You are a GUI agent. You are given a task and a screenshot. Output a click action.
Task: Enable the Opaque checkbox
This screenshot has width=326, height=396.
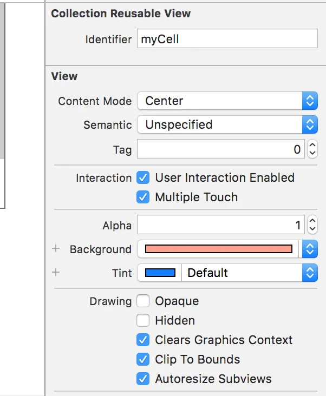pos(143,301)
